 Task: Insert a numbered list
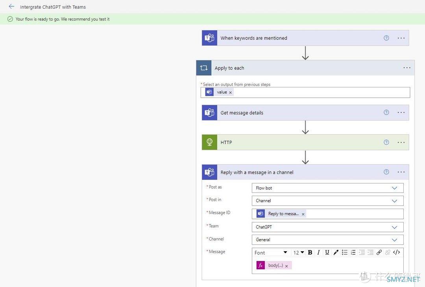[353, 252]
